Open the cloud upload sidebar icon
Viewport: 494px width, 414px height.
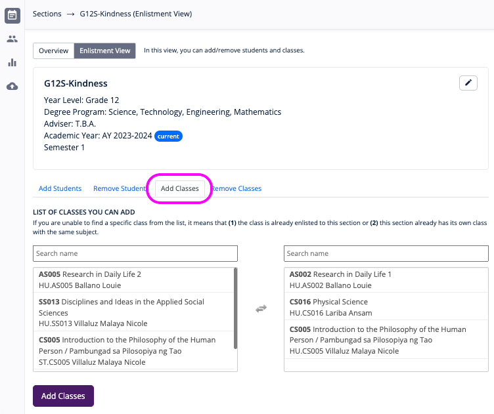click(12, 87)
